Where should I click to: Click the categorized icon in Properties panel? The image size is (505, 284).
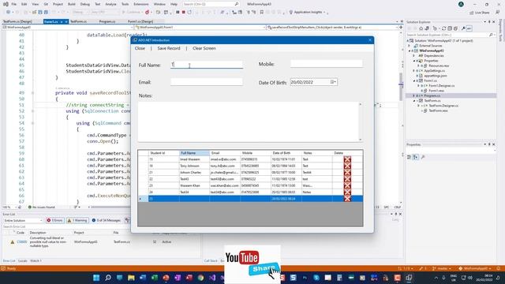[x=409, y=157]
